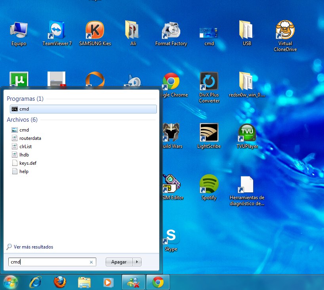The width and height of the screenshot is (324, 290).
Task: Select the cmd image file on desktop
Action: pyautogui.click(x=209, y=36)
